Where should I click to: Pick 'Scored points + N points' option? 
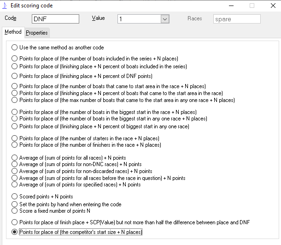[x=42, y=197]
